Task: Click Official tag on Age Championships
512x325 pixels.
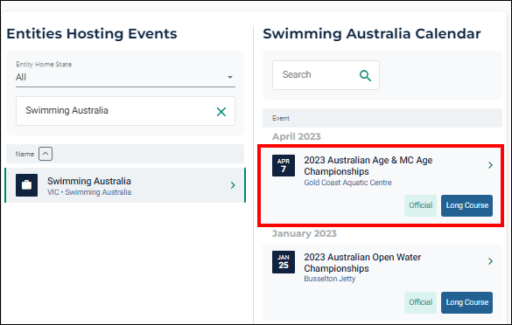Action: 420,205
